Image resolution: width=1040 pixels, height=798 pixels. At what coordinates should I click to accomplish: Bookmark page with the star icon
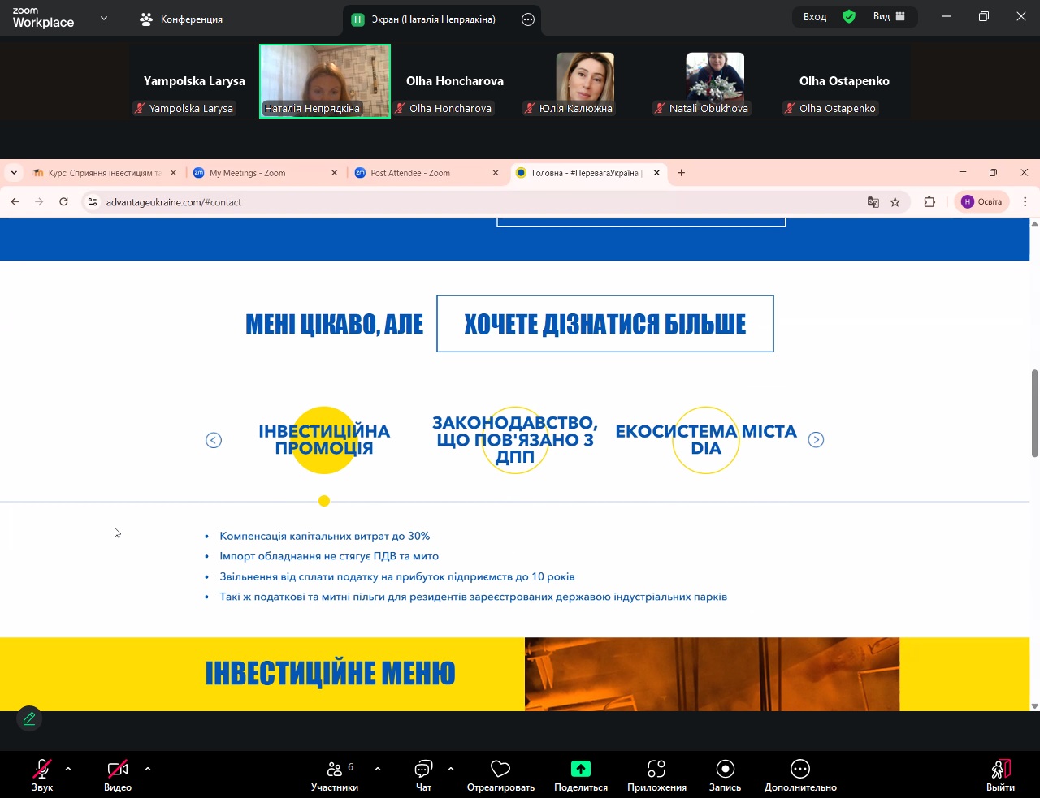coord(895,202)
